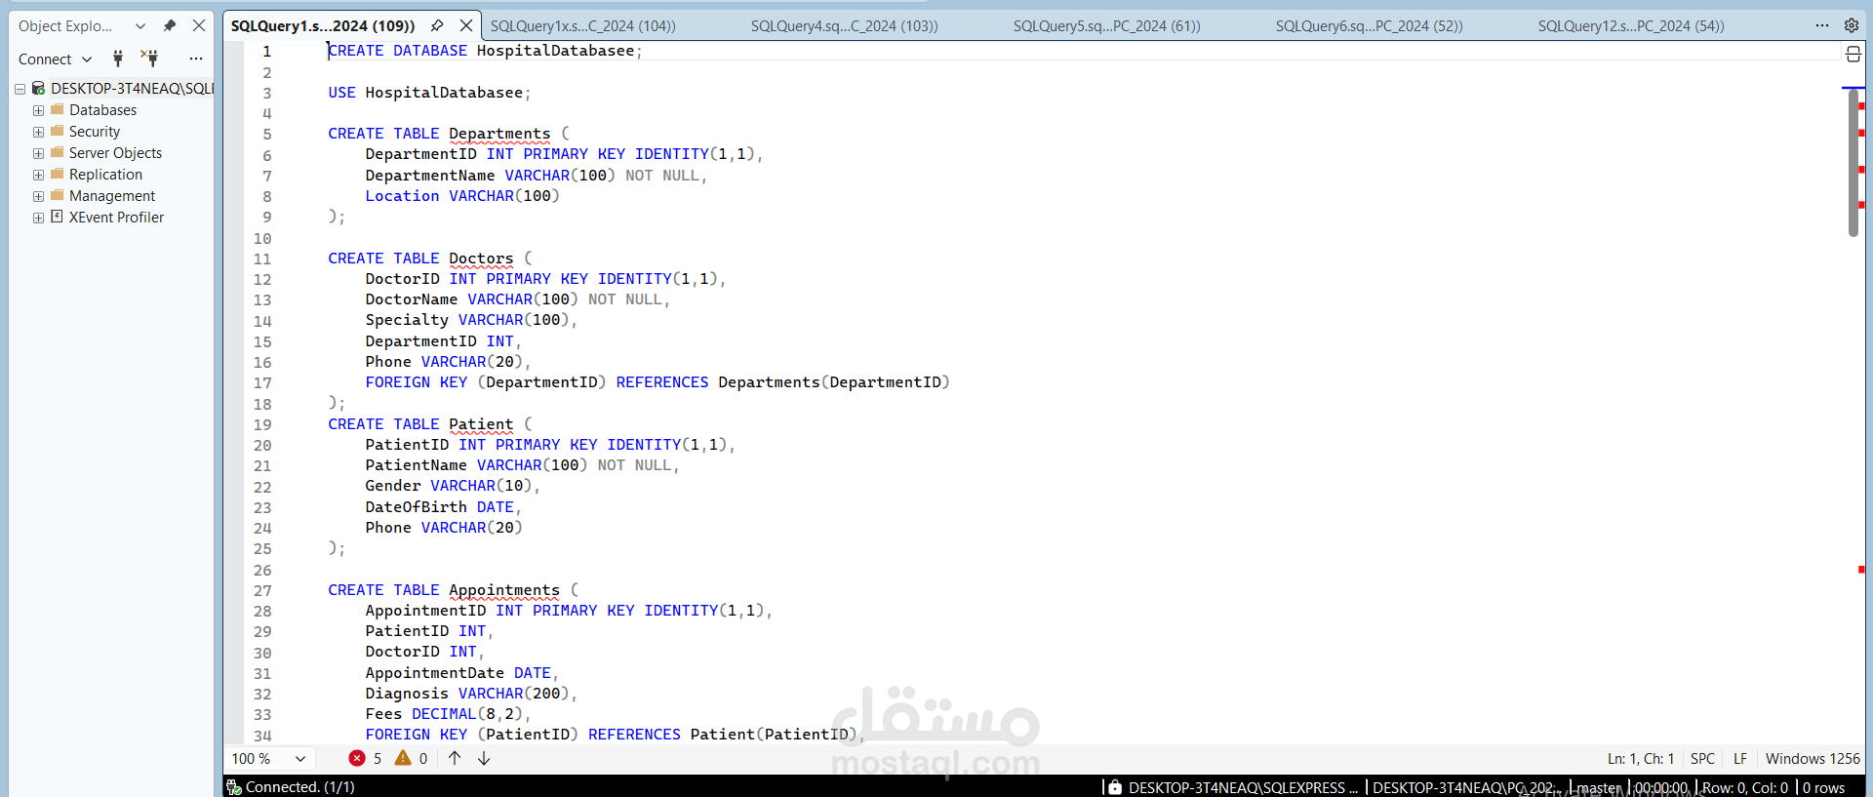The height and width of the screenshot is (797, 1873).
Task: Click the master database status entry
Action: pos(1599,787)
